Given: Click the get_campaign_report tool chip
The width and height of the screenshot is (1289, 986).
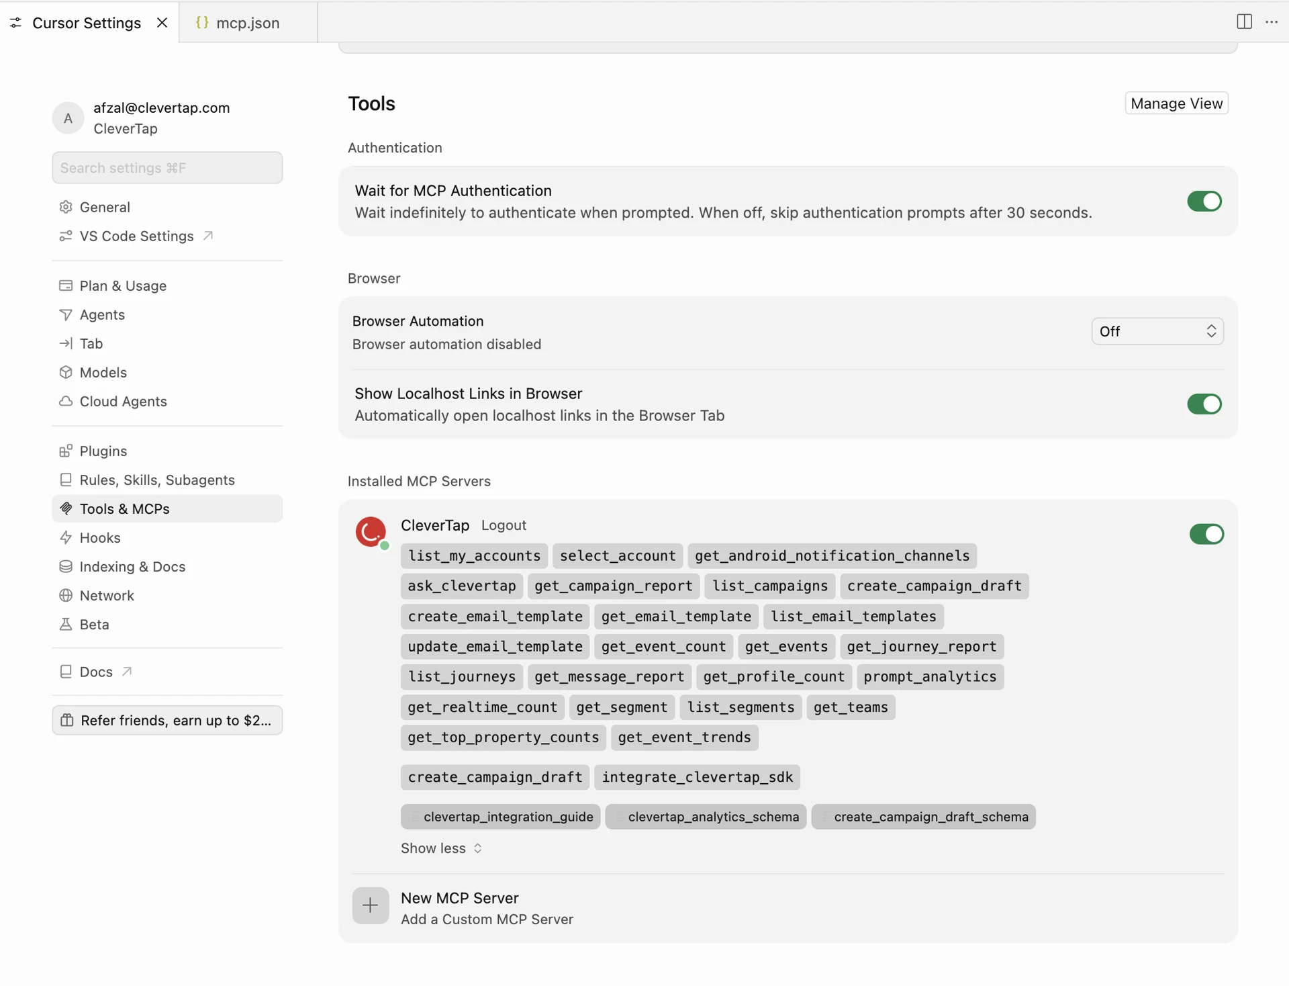Looking at the screenshot, I should tap(613, 586).
